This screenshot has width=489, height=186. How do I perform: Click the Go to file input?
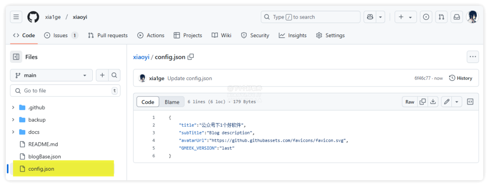tap(63, 91)
